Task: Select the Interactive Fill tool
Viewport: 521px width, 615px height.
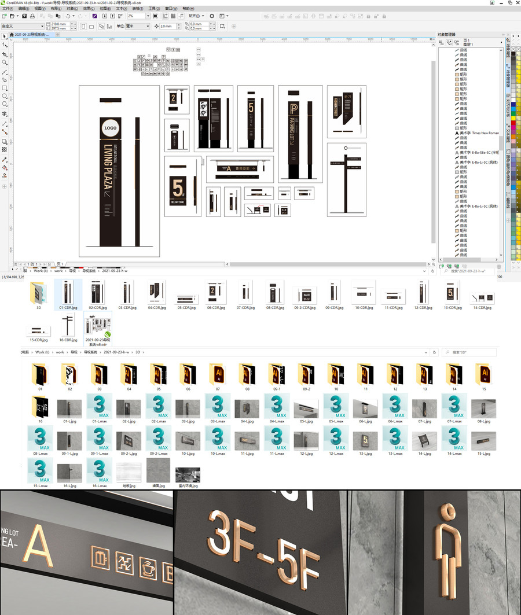Action: click(4, 168)
